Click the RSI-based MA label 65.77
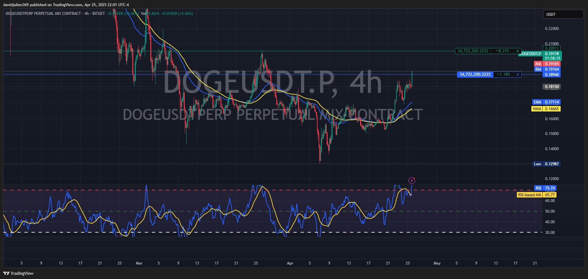 pos(550,195)
